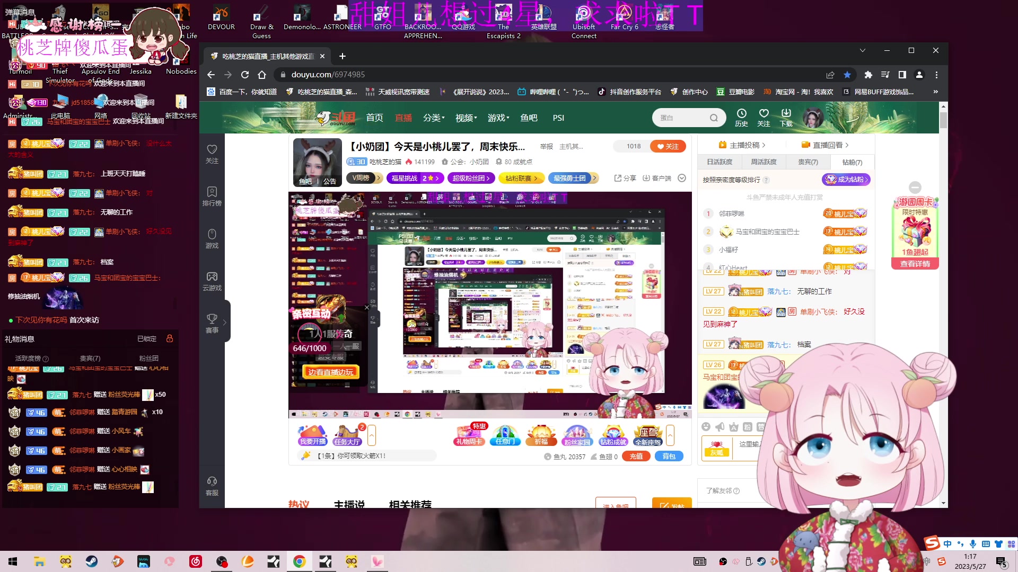Click the 成为钻粉 become diamond fan button

click(x=846, y=180)
